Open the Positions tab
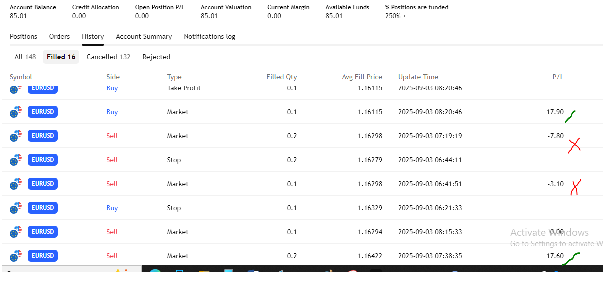 click(x=23, y=36)
